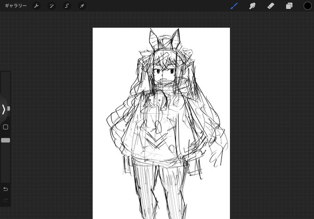This screenshot has width=314, height=219.
Task: Select the Eraser tool
Action: click(x=271, y=6)
